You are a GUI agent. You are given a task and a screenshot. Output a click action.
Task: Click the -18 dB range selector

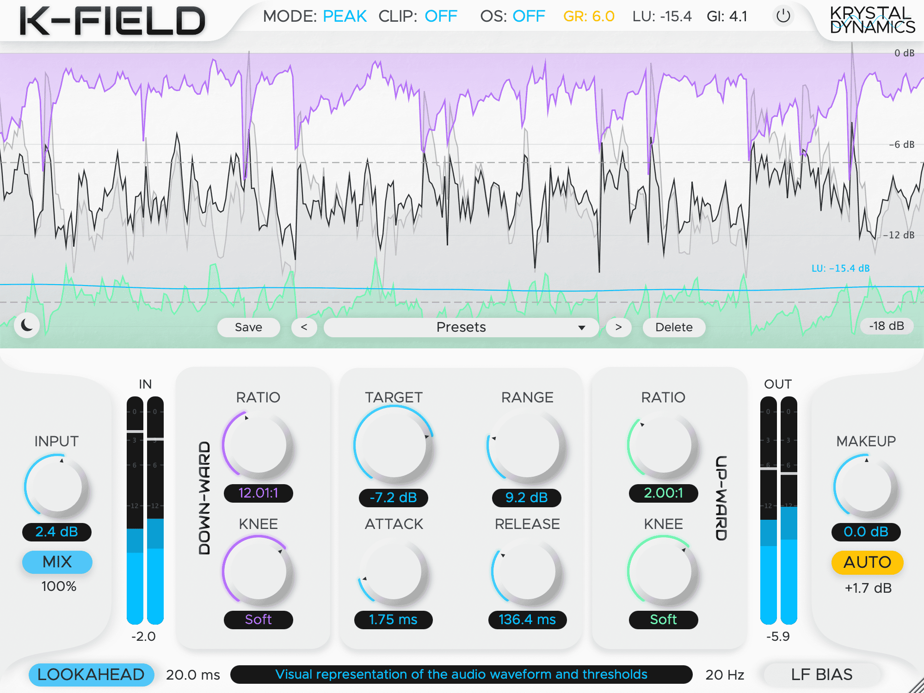[x=886, y=326]
